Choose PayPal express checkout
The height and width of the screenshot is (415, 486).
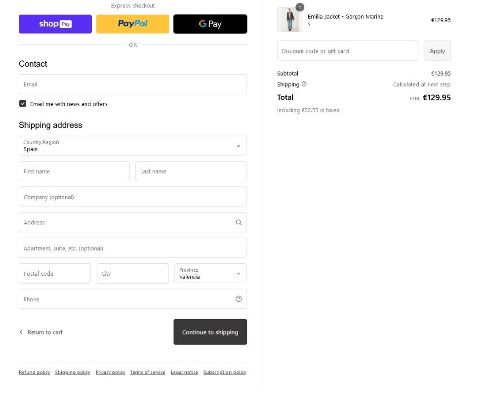point(133,24)
